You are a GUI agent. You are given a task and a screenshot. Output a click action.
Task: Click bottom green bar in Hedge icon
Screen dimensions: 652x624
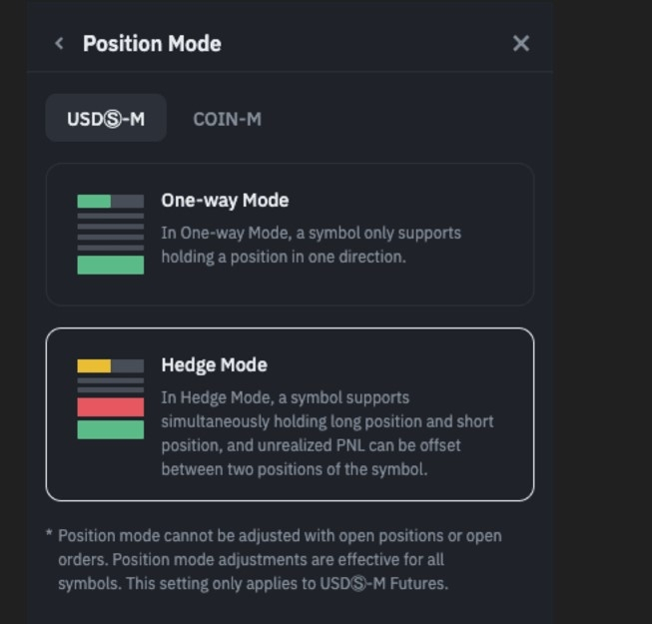pyautogui.click(x=111, y=429)
